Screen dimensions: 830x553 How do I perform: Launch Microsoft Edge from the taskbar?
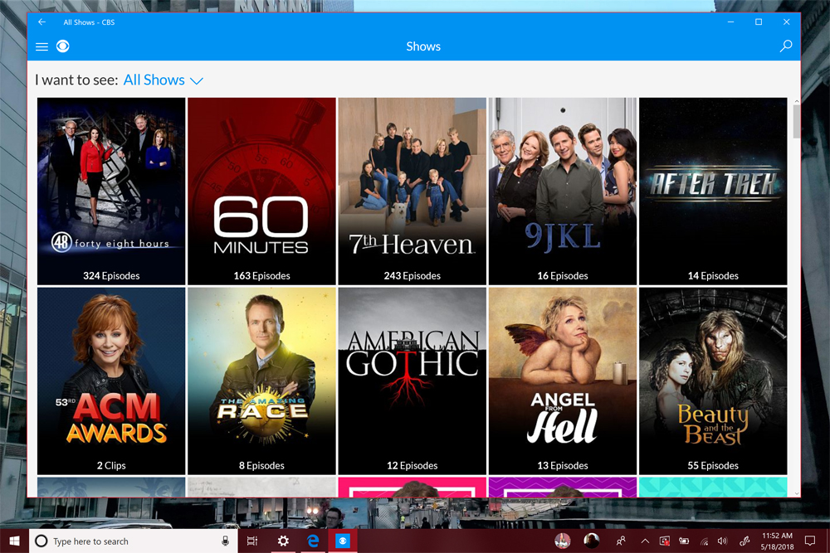[314, 541]
